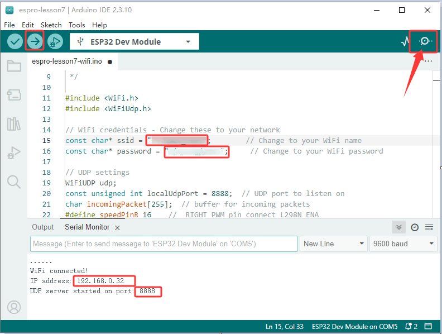Viewport: 442px width, 334px height.
Task: Click the Arduino IDE logo in title bar
Action: pos(9,10)
